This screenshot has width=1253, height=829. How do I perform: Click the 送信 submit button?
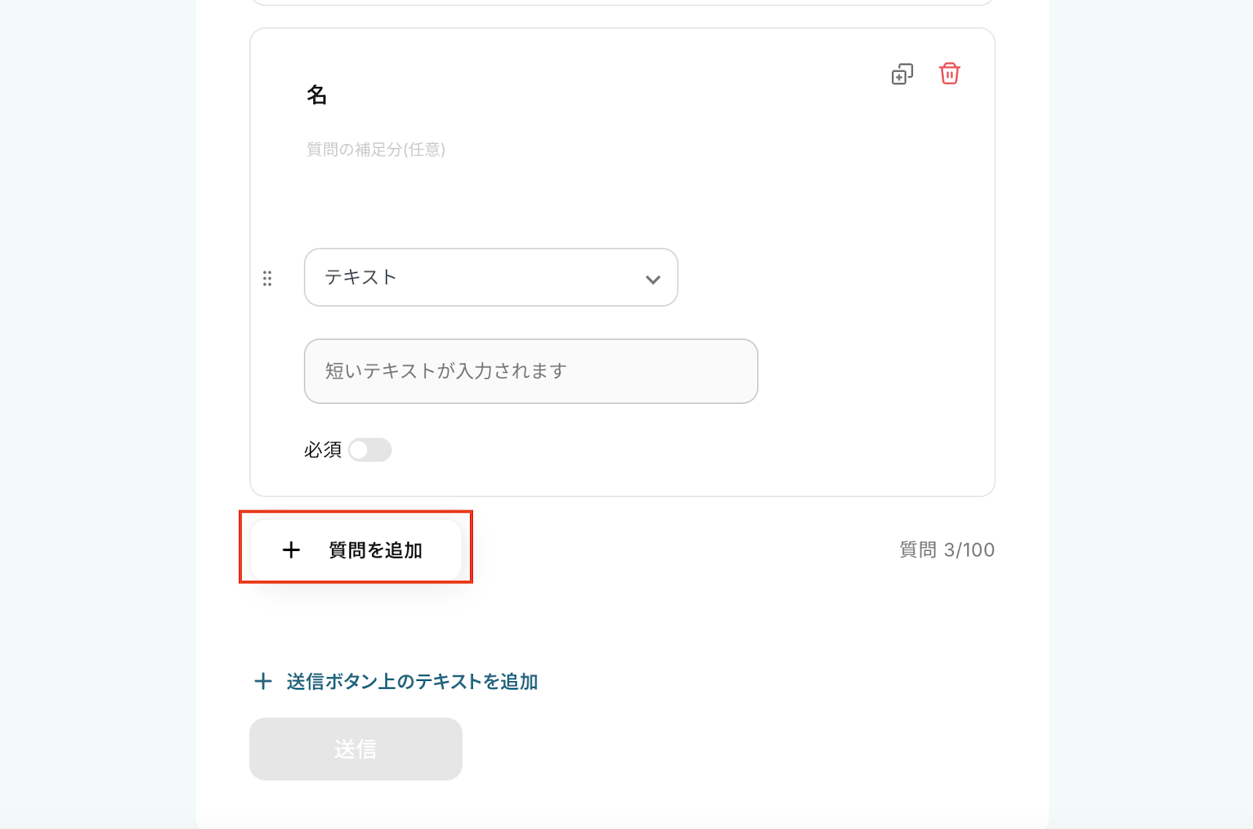pyautogui.click(x=356, y=749)
